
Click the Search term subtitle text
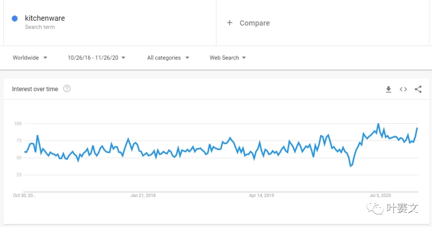pyautogui.click(x=40, y=27)
